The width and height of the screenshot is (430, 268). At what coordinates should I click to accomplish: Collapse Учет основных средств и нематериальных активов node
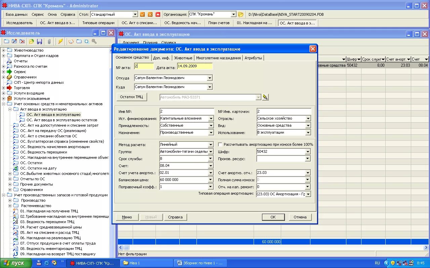(4, 104)
